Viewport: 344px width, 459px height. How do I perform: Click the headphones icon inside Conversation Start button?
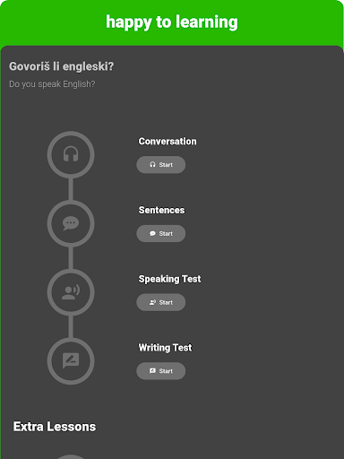(x=152, y=165)
